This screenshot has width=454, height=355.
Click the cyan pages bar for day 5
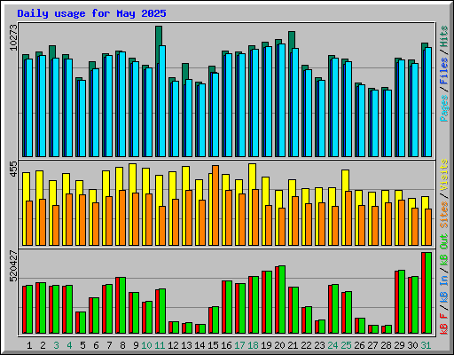[82, 118]
